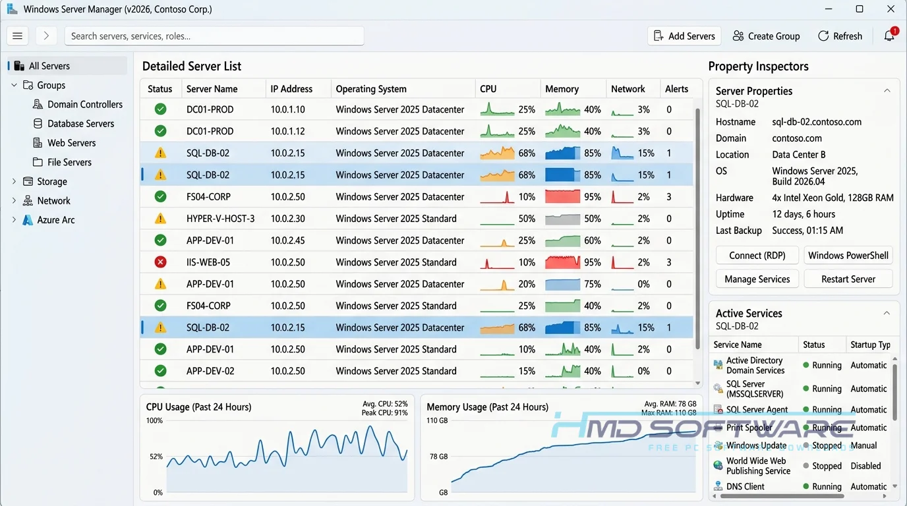This screenshot has width=907, height=506.
Task: Click hostname value sql-db-02.contoso.com
Action: [817, 122]
